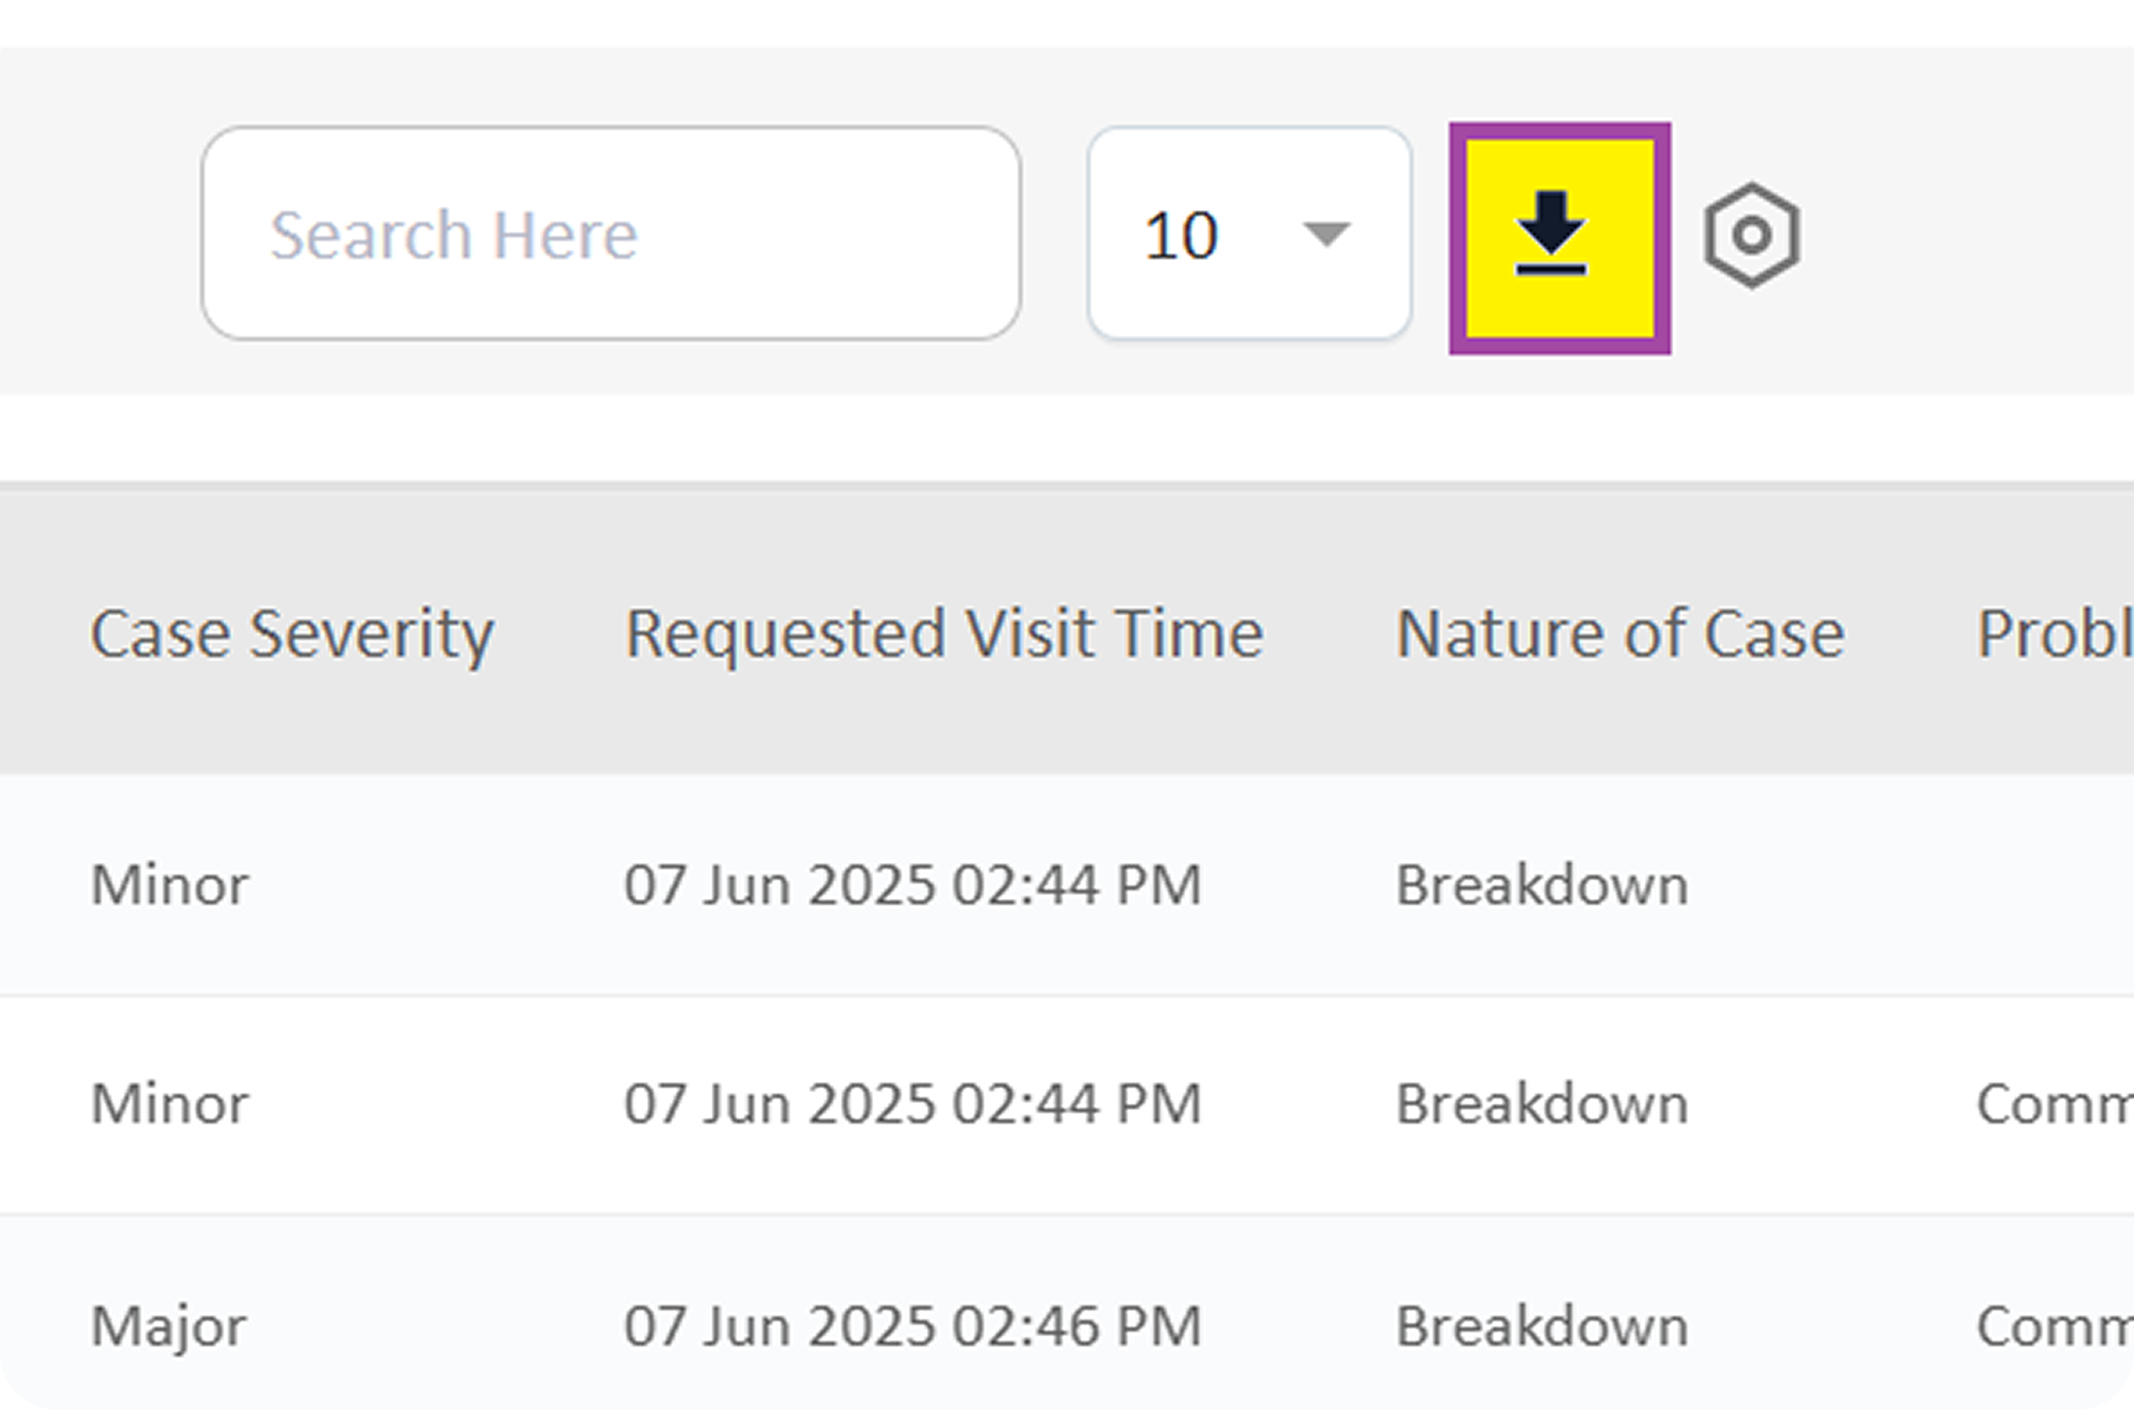Click the Nature of Case column header
Viewport: 2134px width, 1410px height.
[x=1619, y=634]
